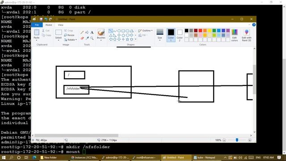
Task: Select the Right arrow shape
Action: [131, 35]
